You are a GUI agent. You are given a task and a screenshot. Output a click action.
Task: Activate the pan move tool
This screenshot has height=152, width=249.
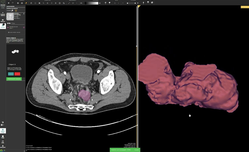pyautogui.click(x=48, y=3)
